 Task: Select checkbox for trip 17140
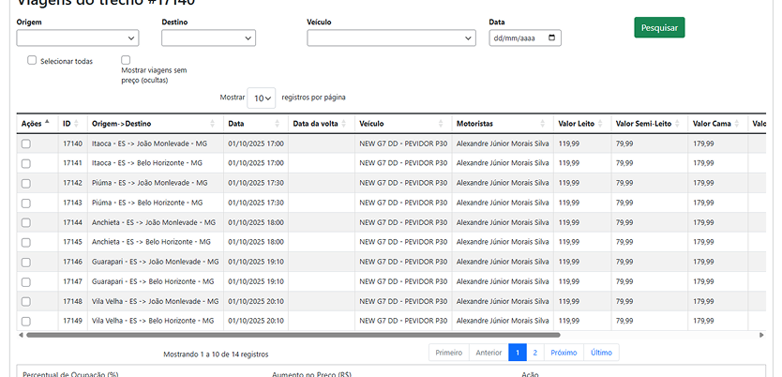click(26, 143)
